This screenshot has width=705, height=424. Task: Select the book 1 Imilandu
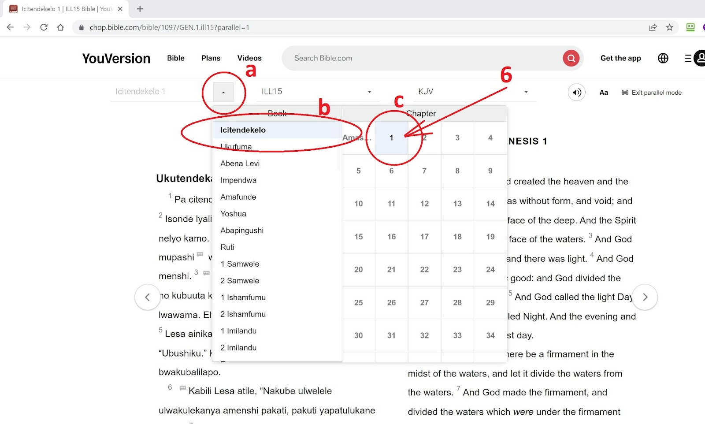[277, 331]
